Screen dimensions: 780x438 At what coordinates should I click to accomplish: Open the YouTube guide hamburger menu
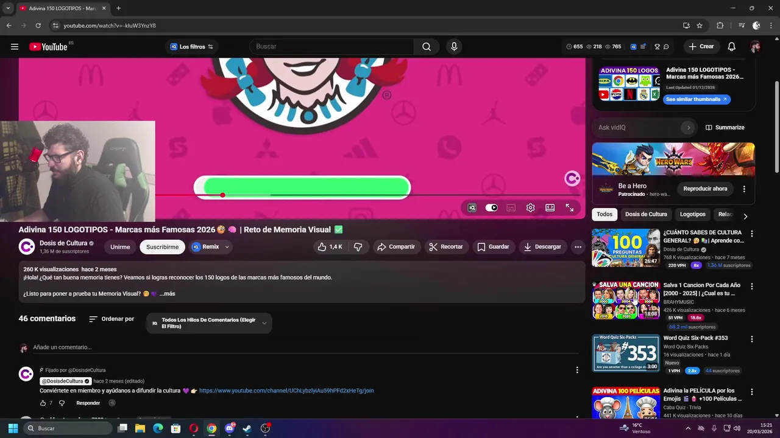(x=15, y=47)
